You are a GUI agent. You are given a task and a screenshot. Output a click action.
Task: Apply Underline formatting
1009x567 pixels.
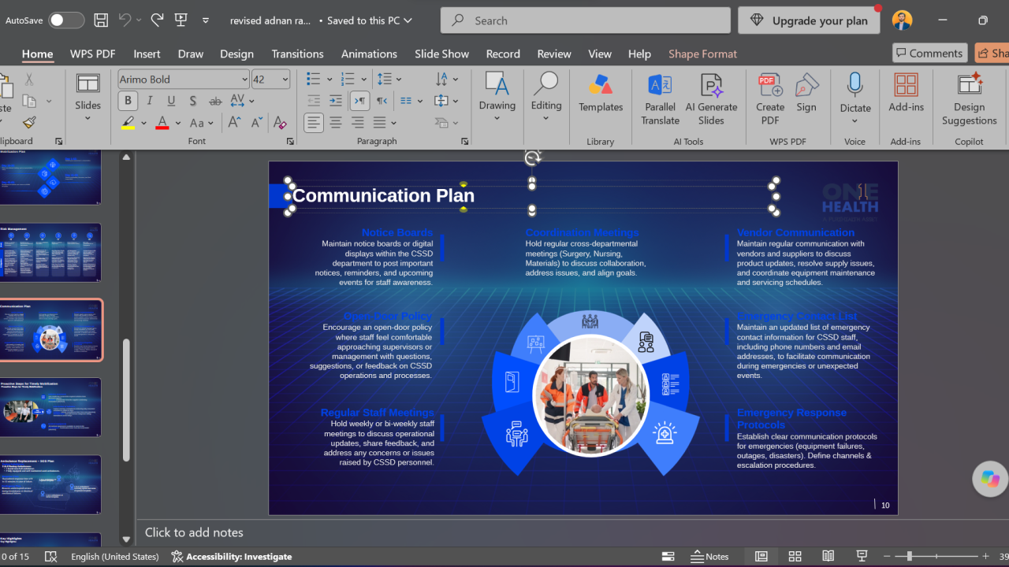171,101
